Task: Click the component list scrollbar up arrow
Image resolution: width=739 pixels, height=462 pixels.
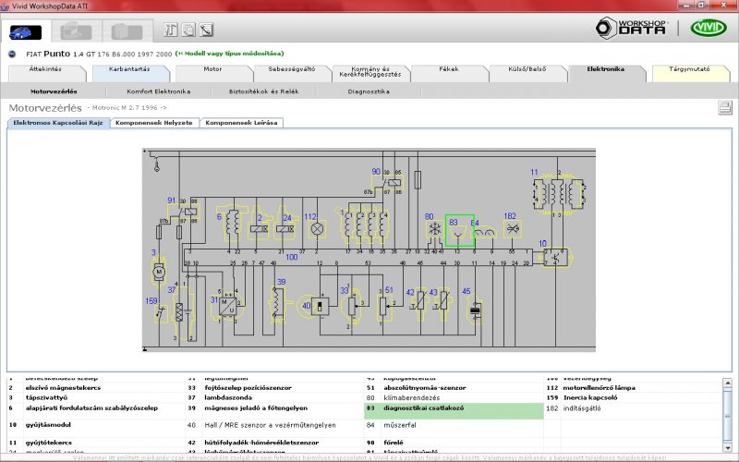Action: click(x=728, y=383)
